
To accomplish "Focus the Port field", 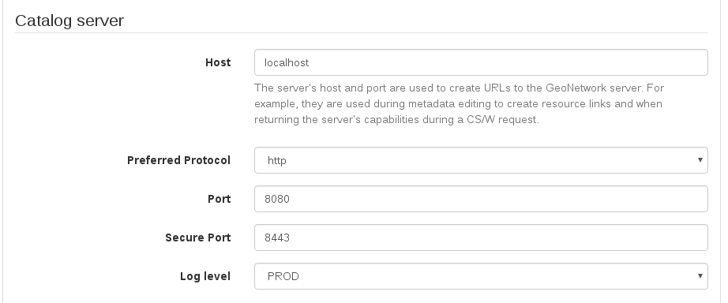I will click(481, 199).
